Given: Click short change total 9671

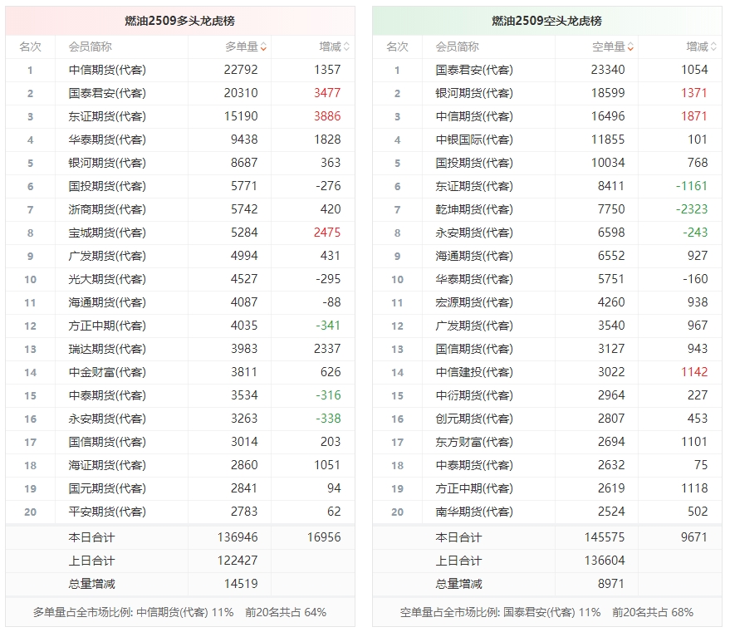Looking at the screenshot, I should click(x=694, y=537).
